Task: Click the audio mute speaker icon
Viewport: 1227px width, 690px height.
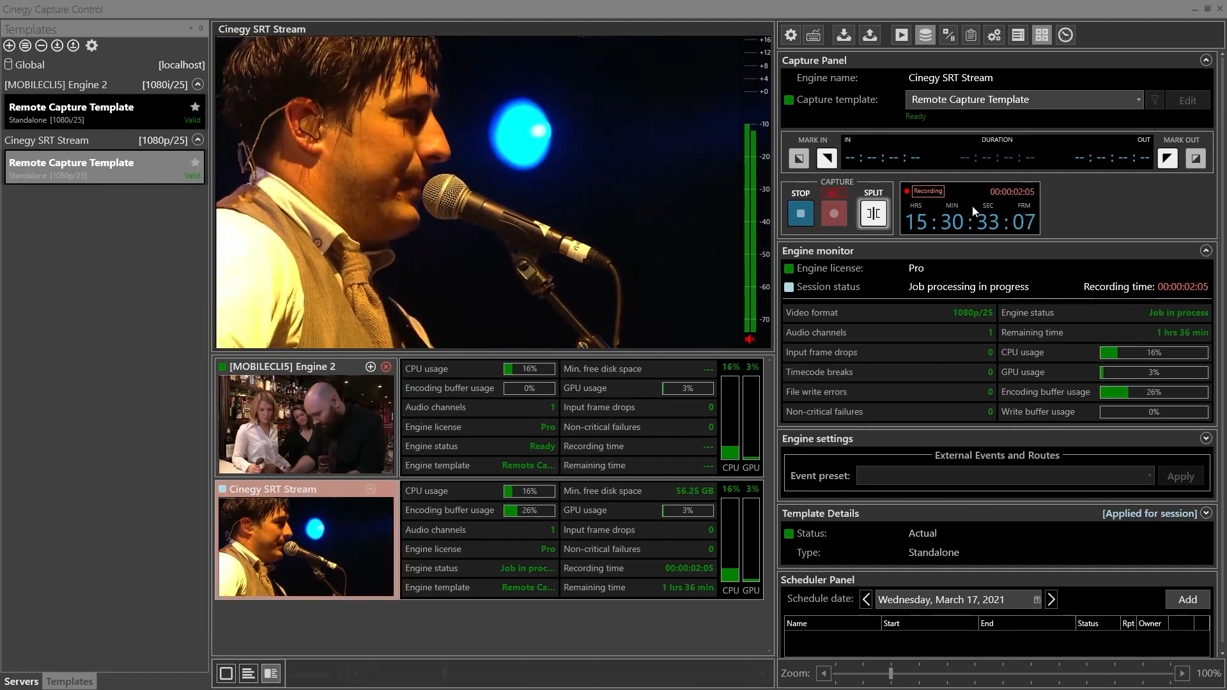Action: click(x=750, y=339)
